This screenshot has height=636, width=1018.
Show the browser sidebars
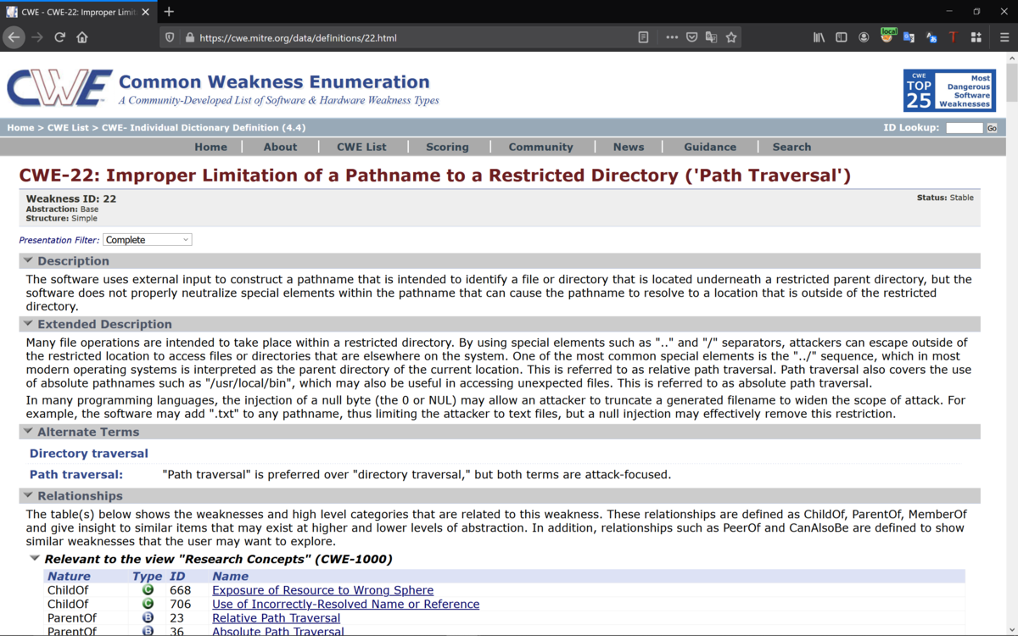[842, 37]
